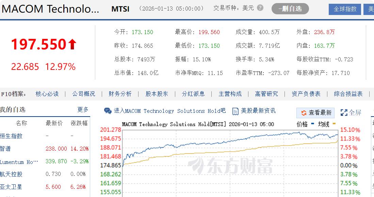Viewport: 374px width, 197px height.
Task: Click the 昨收 value 174.865
Action: pos(142,46)
